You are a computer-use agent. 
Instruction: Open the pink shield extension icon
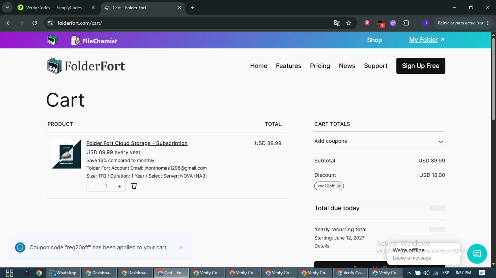(x=367, y=23)
